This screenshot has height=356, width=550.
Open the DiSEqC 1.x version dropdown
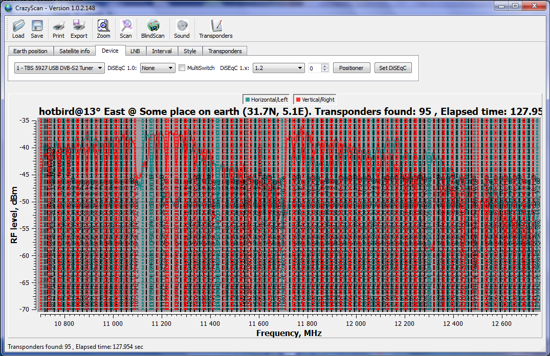pyautogui.click(x=278, y=68)
